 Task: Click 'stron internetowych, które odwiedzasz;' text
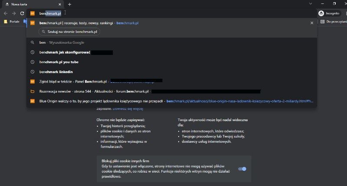pos(213,131)
